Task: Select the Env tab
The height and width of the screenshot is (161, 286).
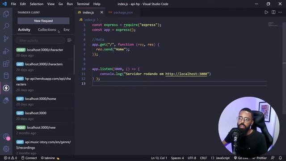Action: pyautogui.click(x=67, y=30)
